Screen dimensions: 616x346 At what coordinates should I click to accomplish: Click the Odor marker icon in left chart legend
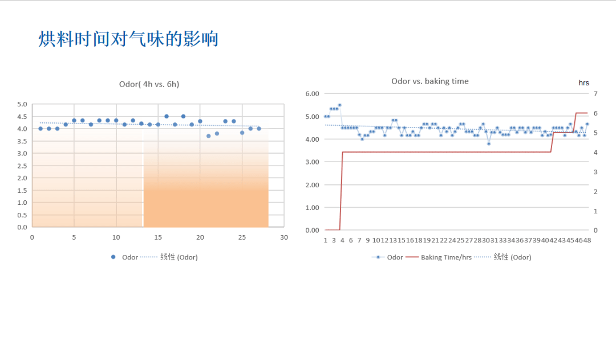pyautogui.click(x=114, y=257)
